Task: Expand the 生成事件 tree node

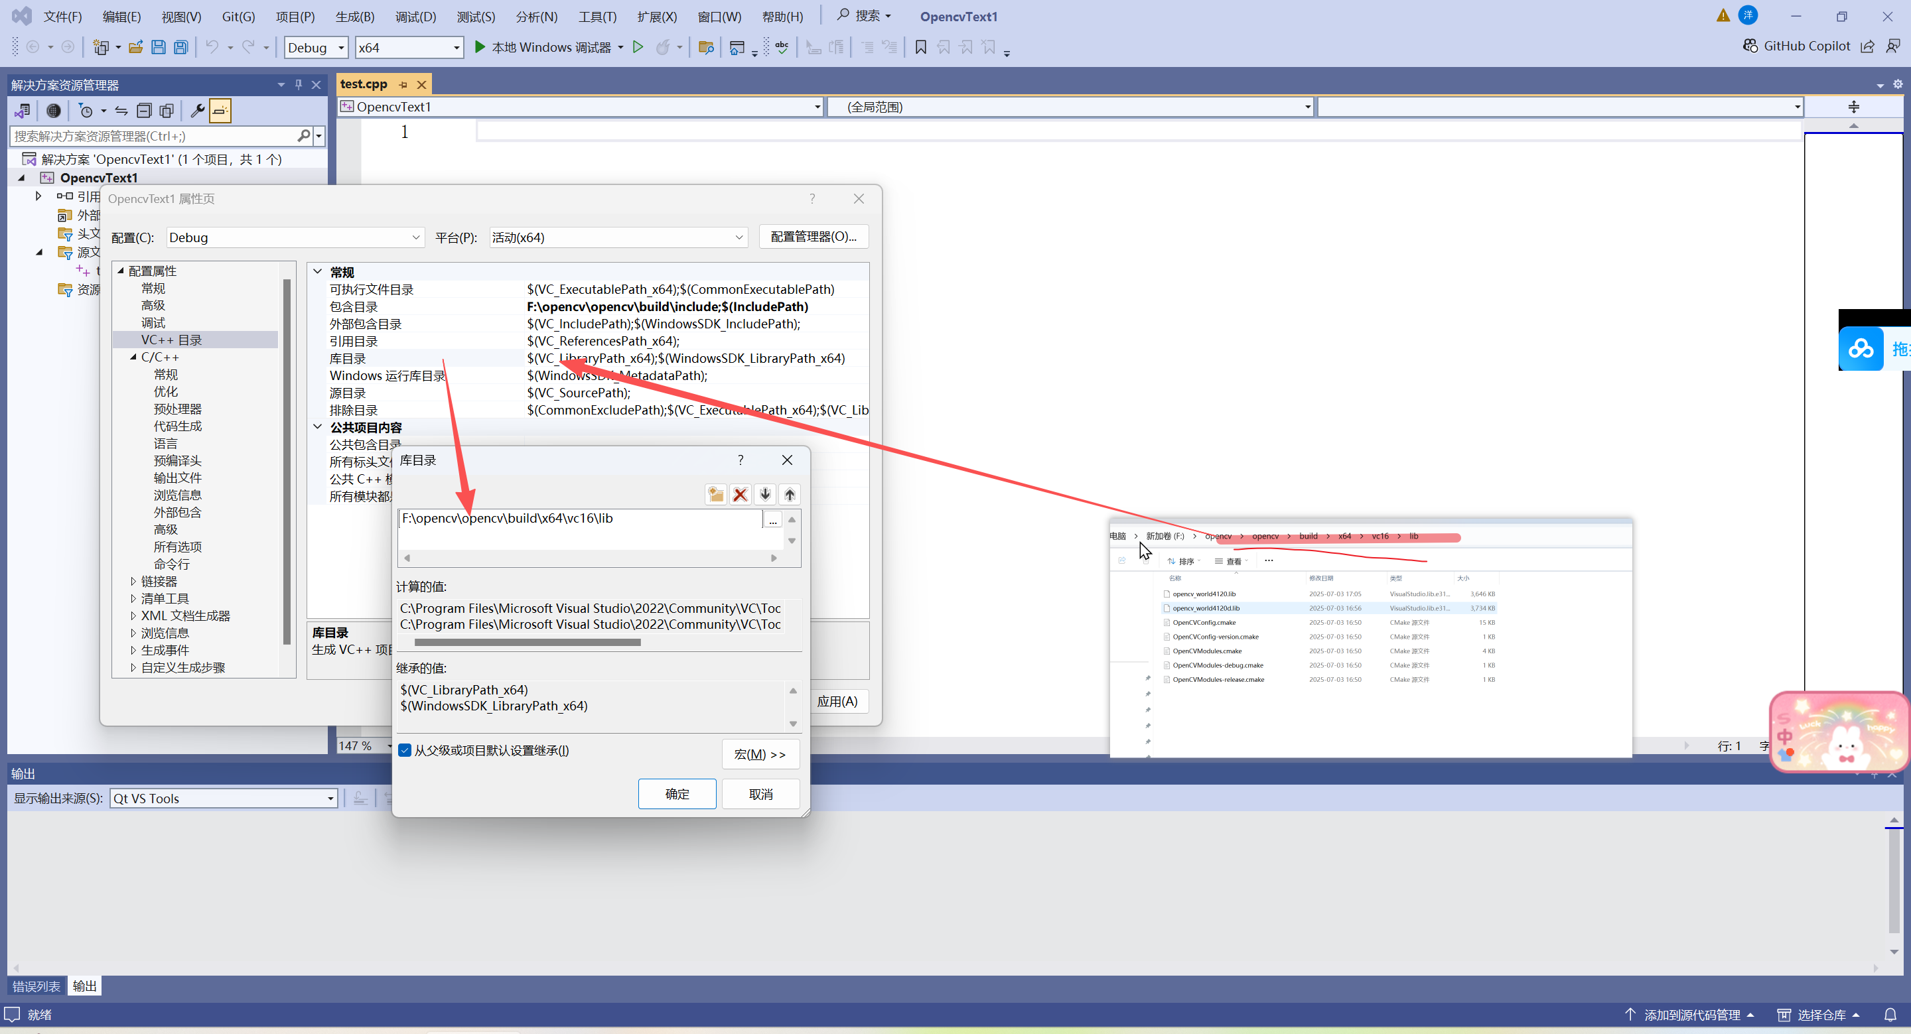Action: (133, 651)
